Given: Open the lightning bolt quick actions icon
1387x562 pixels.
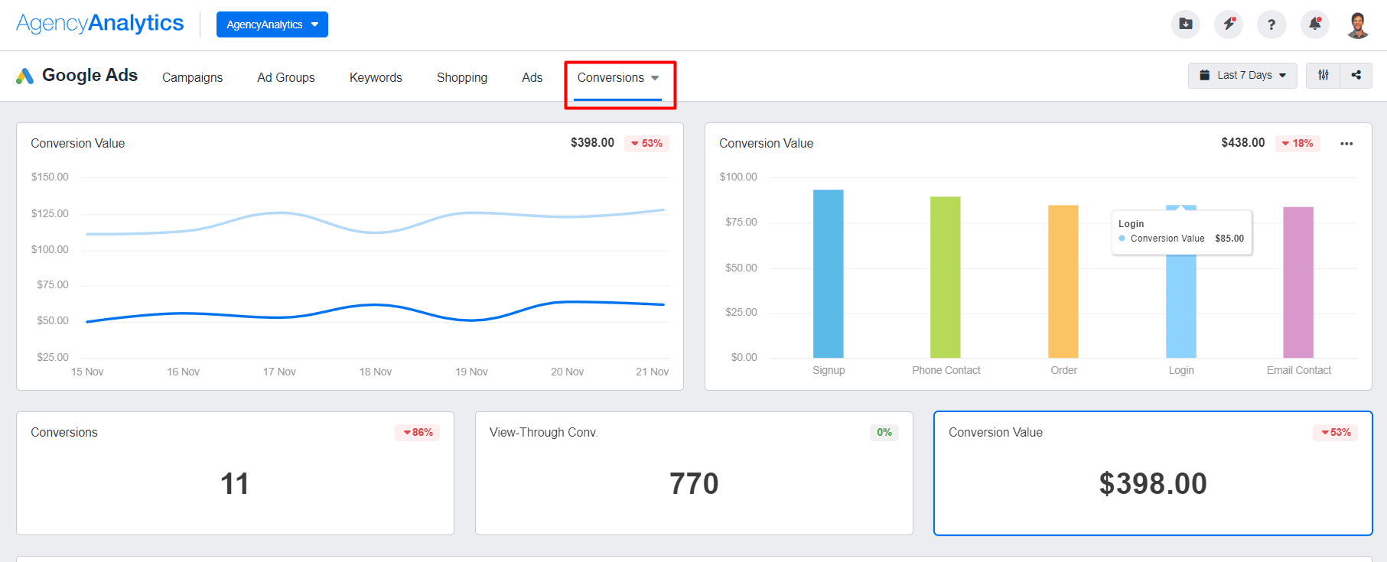Looking at the screenshot, I should point(1228,24).
